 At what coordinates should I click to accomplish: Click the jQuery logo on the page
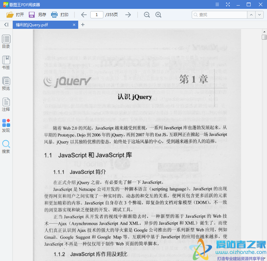pos(67,82)
